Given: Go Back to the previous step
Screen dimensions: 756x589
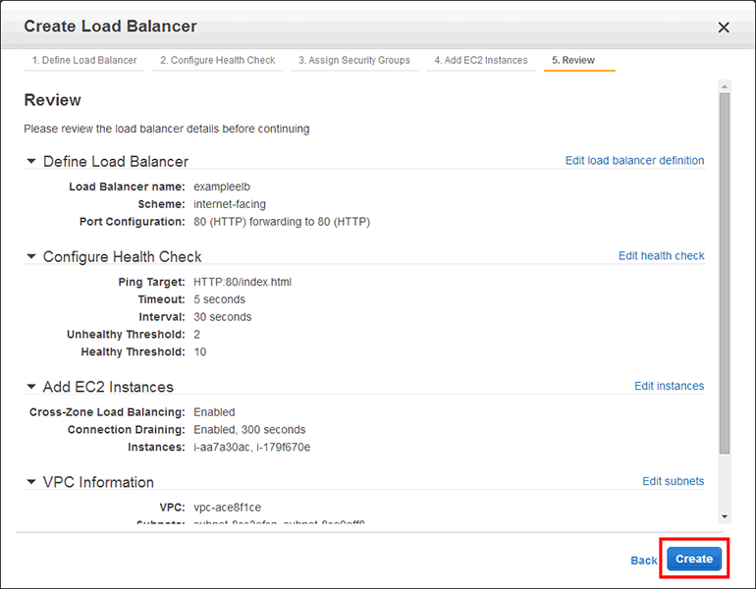Looking at the screenshot, I should (643, 560).
